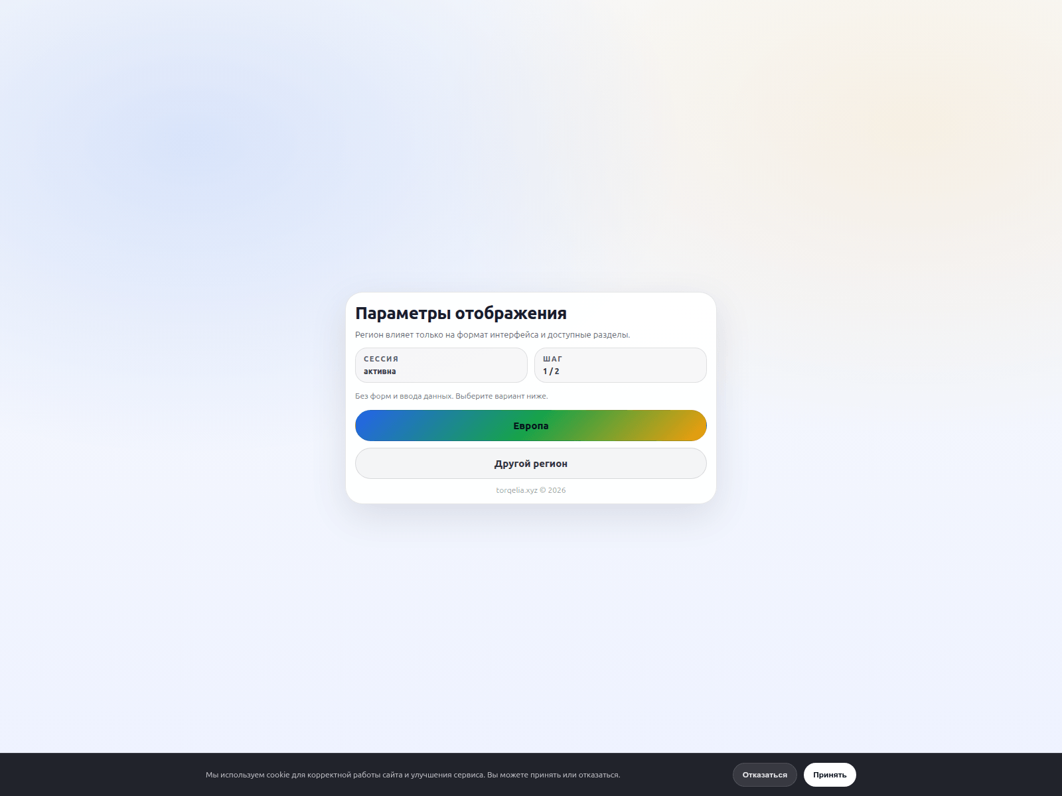Click the 'Без форм и ввода данных' hint

coord(404,396)
